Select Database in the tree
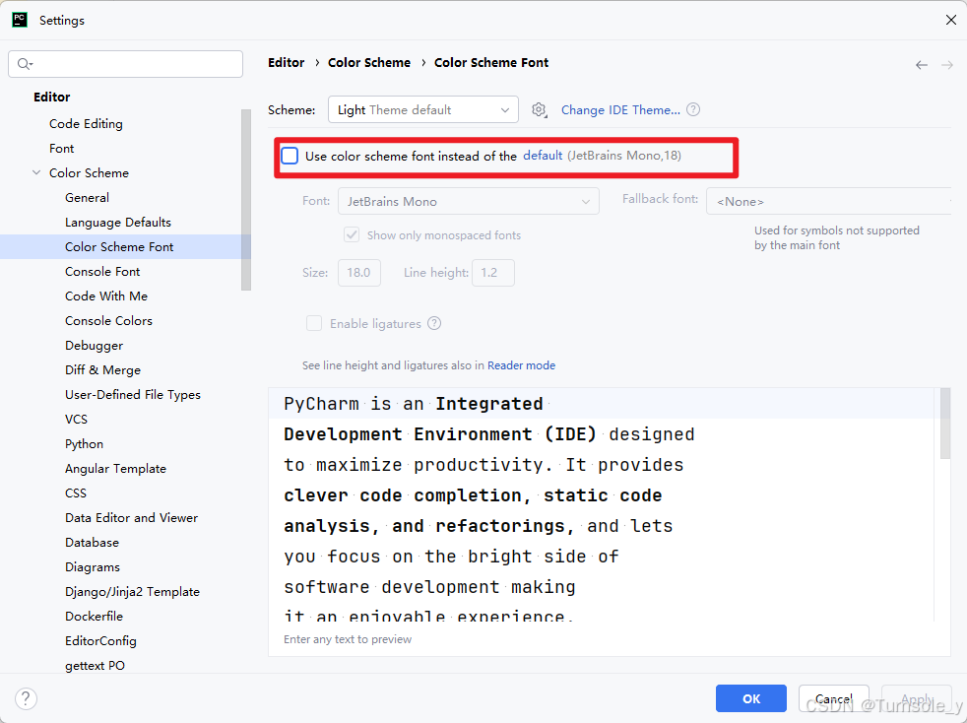The image size is (967, 723). tap(92, 543)
